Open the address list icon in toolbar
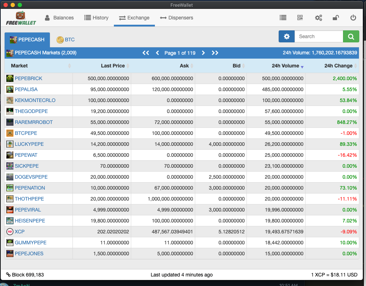Screen dimensions: 366x286 283,18
